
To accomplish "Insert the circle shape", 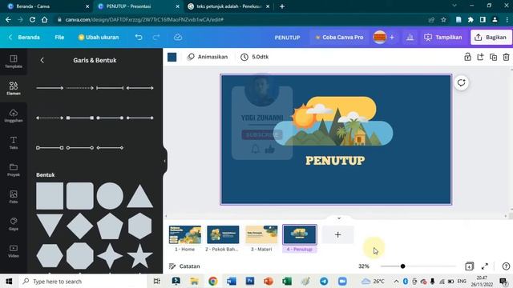I will pyautogui.click(x=110, y=196).
